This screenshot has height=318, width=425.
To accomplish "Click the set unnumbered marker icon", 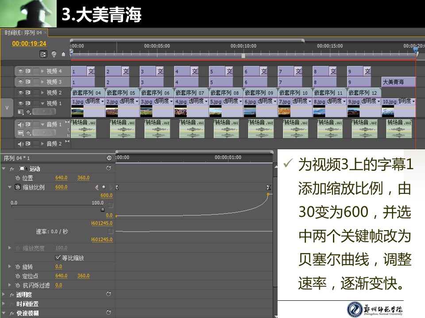I will [x=63, y=54].
